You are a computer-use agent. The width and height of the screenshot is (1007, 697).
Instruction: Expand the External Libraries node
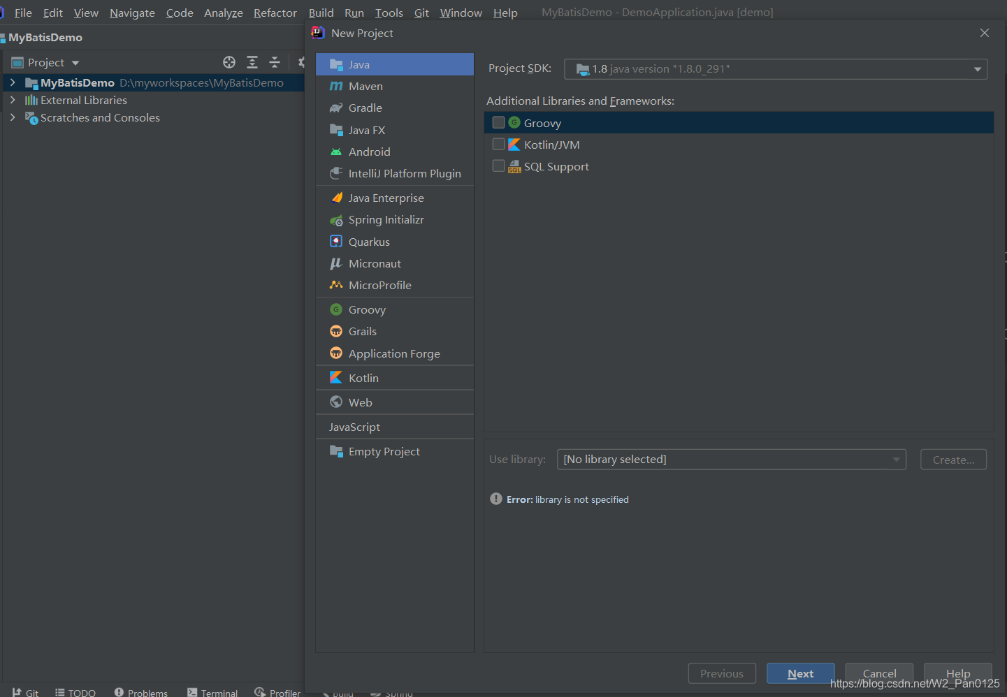point(13,100)
